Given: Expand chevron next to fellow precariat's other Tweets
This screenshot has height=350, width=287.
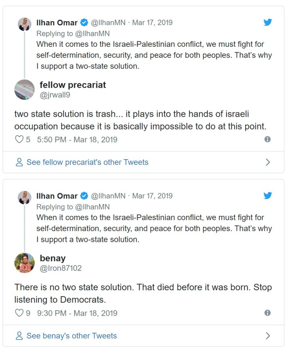Looking at the screenshot, I should [268, 162].
